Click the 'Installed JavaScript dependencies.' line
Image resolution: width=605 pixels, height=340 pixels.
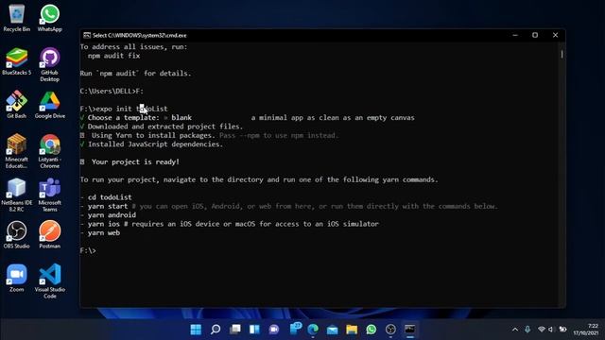tap(155, 144)
